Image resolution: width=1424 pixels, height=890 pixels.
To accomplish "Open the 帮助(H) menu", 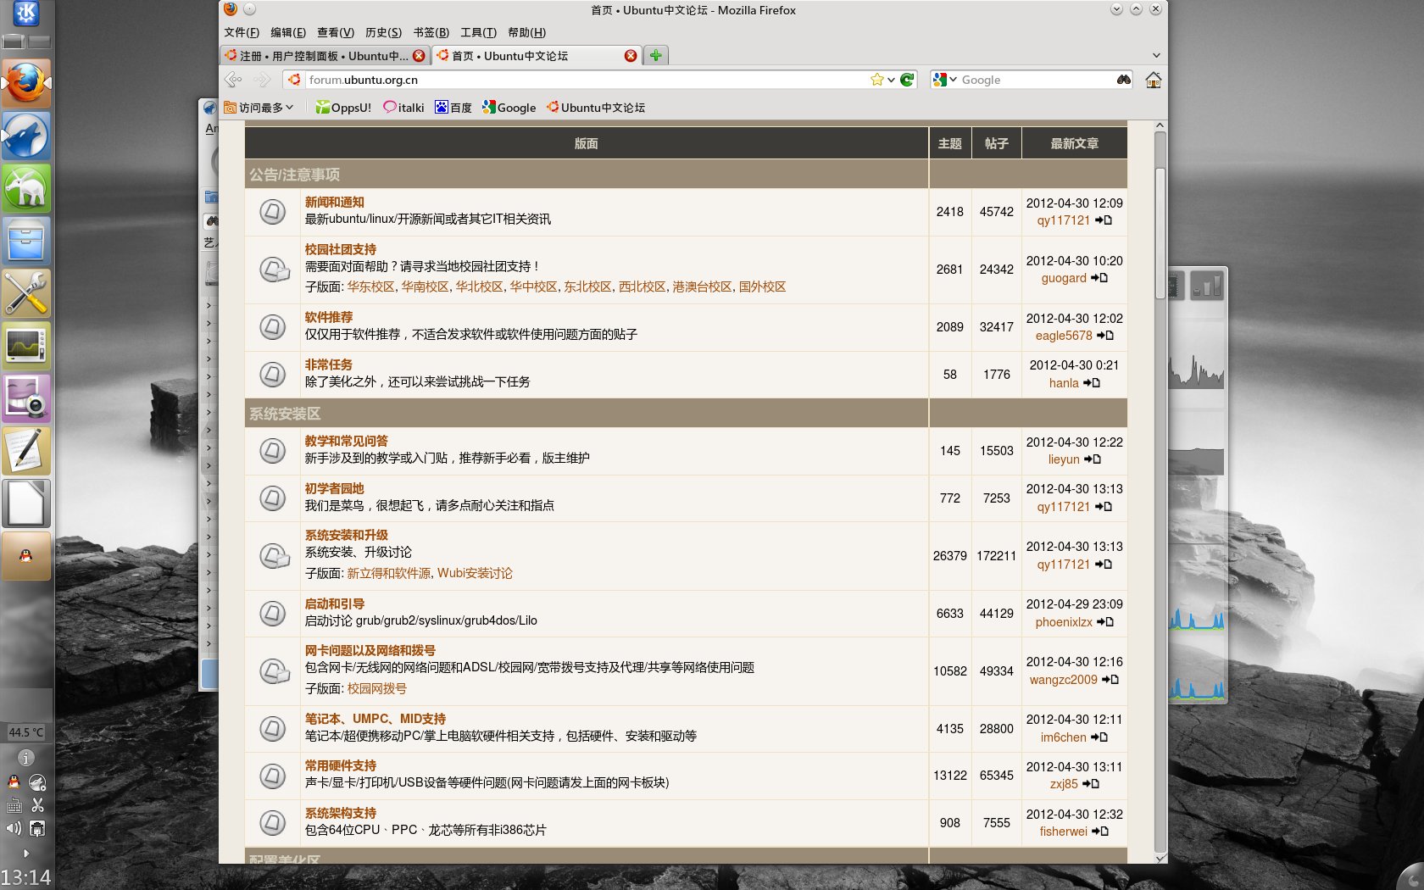I will coord(526,32).
